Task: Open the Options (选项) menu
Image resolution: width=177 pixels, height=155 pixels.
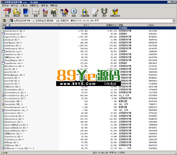Action: 45,5
